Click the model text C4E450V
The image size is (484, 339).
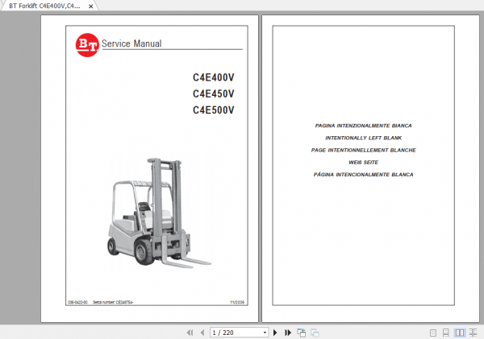[214, 93]
